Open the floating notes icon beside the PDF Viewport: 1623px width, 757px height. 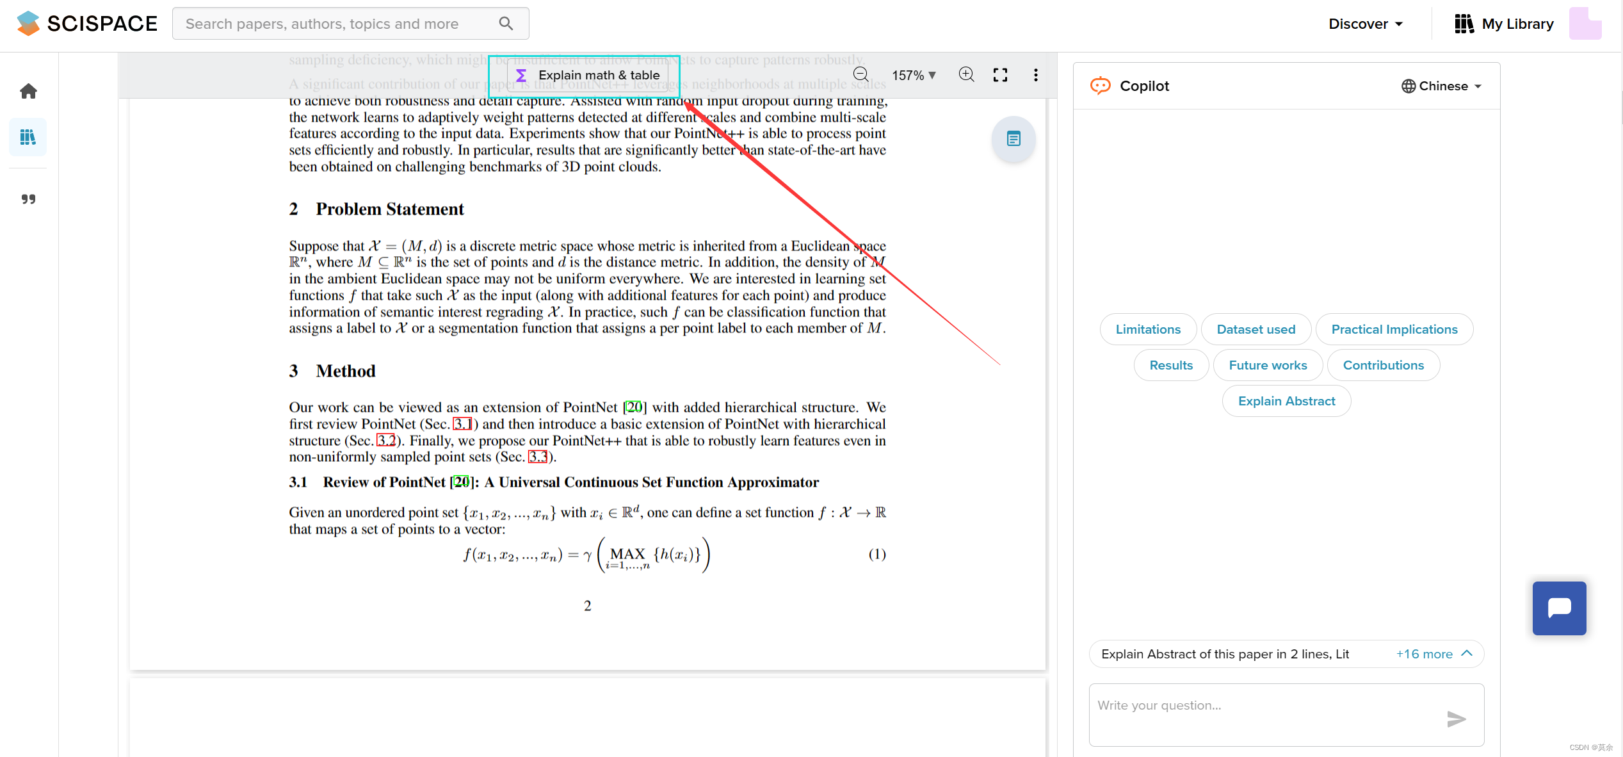pyautogui.click(x=1013, y=139)
